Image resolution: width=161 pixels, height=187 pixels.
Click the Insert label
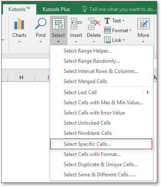pyautogui.click(x=76, y=35)
